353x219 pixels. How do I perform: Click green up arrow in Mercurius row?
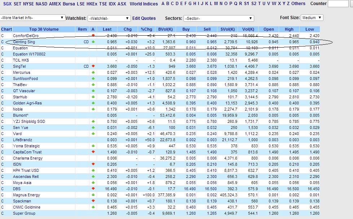click(93, 72)
